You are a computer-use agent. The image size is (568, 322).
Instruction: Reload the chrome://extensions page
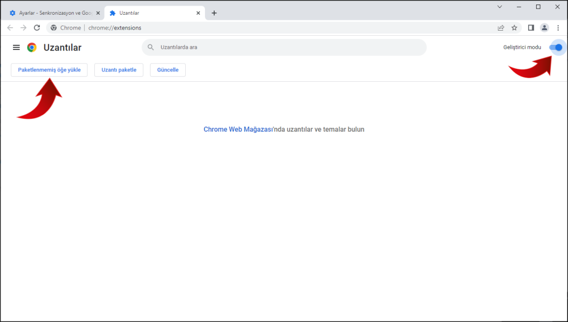pyautogui.click(x=37, y=28)
